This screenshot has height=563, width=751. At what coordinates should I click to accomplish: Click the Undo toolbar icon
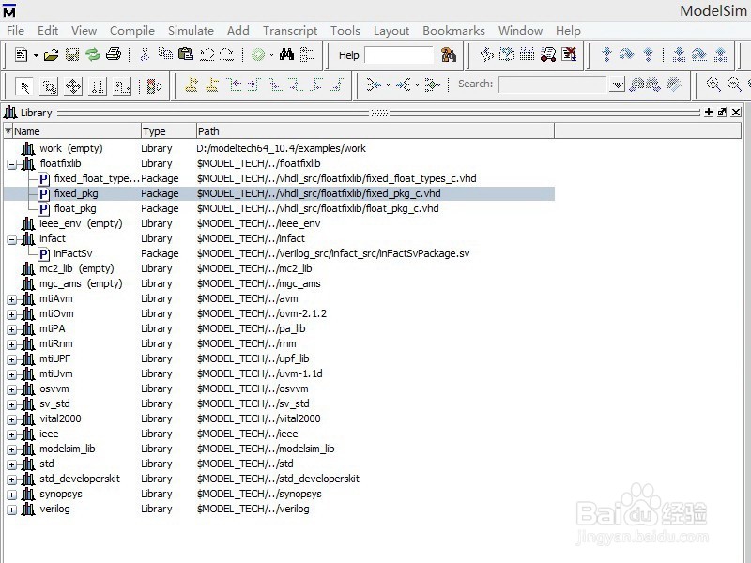(207, 54)
